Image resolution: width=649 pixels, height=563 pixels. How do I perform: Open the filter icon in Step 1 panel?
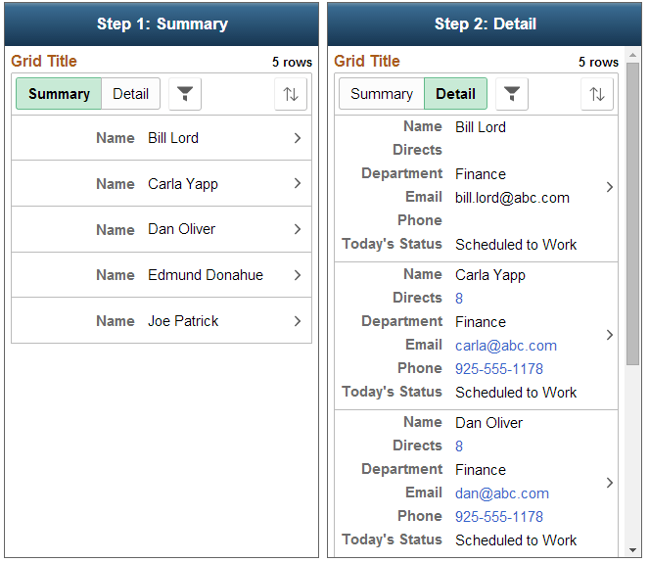(x=185, y=94)
